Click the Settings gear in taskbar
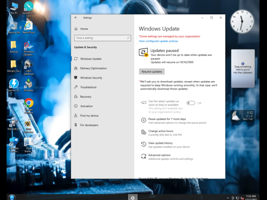This screenshot has height=200, width=267. (x=133, y=197)
